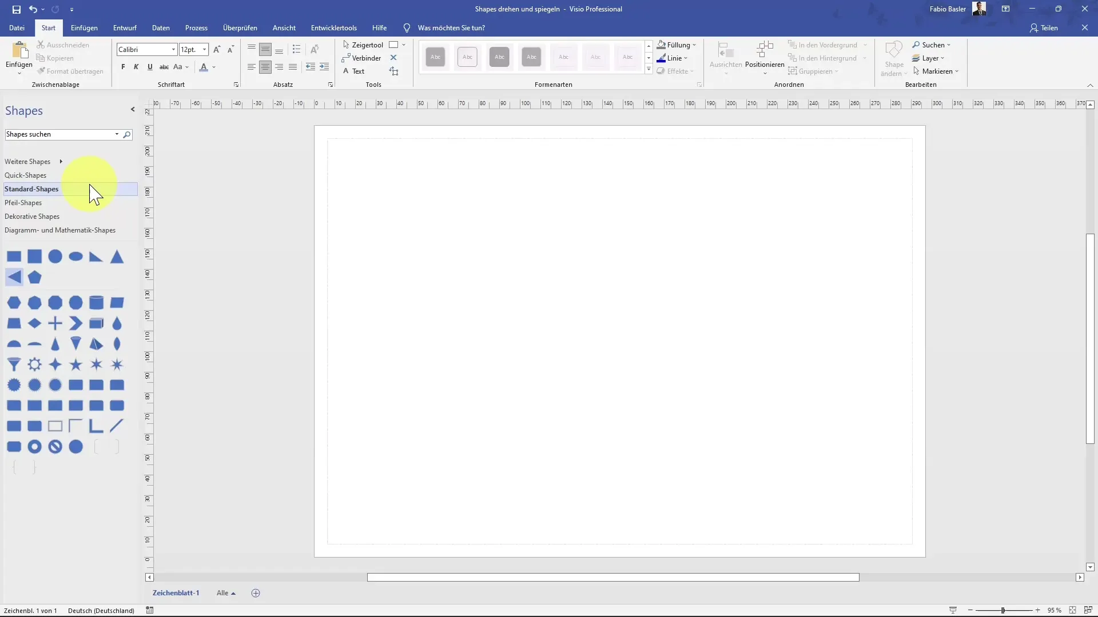
Task: Select the Zeigertool pointer tool
Action: [x=363, y=45]
